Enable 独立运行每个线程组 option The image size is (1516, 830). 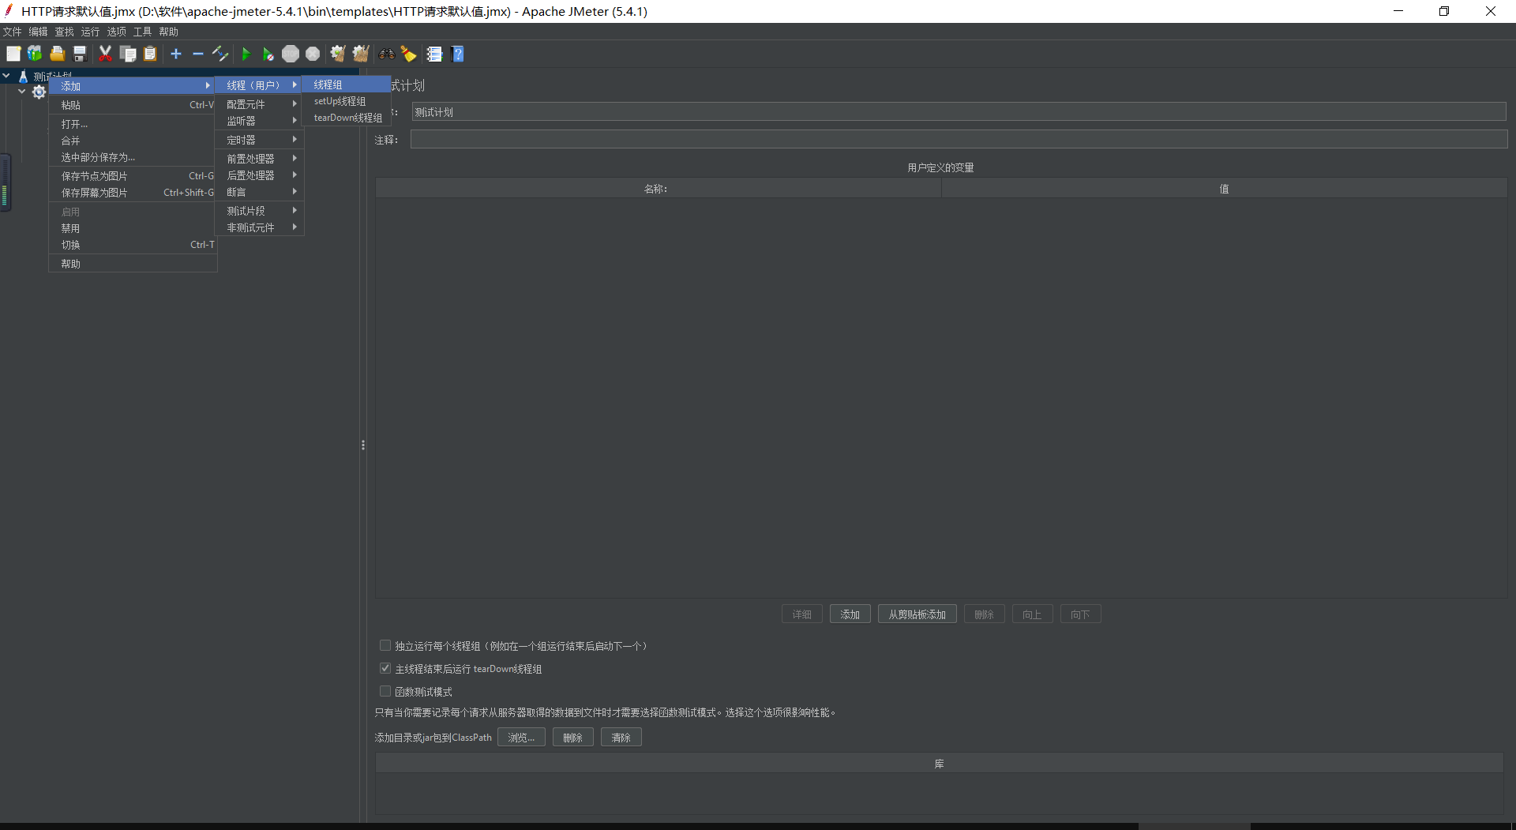(x=385, y=645)
